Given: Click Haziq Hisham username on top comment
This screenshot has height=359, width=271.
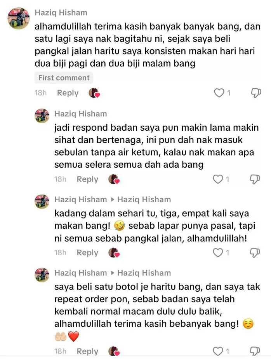Looking at the screenshot, I should (x=61, y=12).
